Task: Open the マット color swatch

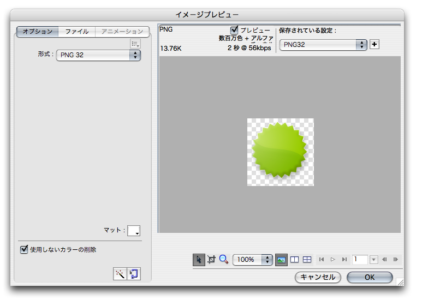Action: point(134,231)
